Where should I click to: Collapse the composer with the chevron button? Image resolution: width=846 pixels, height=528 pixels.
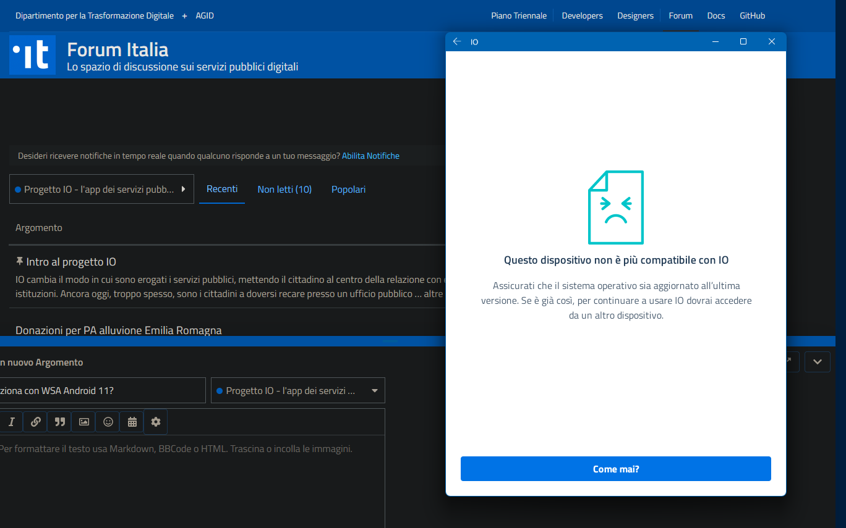pos(818,362)
